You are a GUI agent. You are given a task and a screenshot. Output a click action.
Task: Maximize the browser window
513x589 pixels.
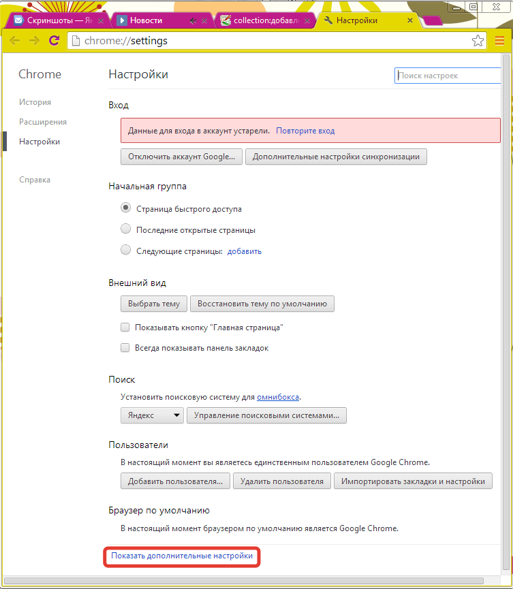click(473, 7)
